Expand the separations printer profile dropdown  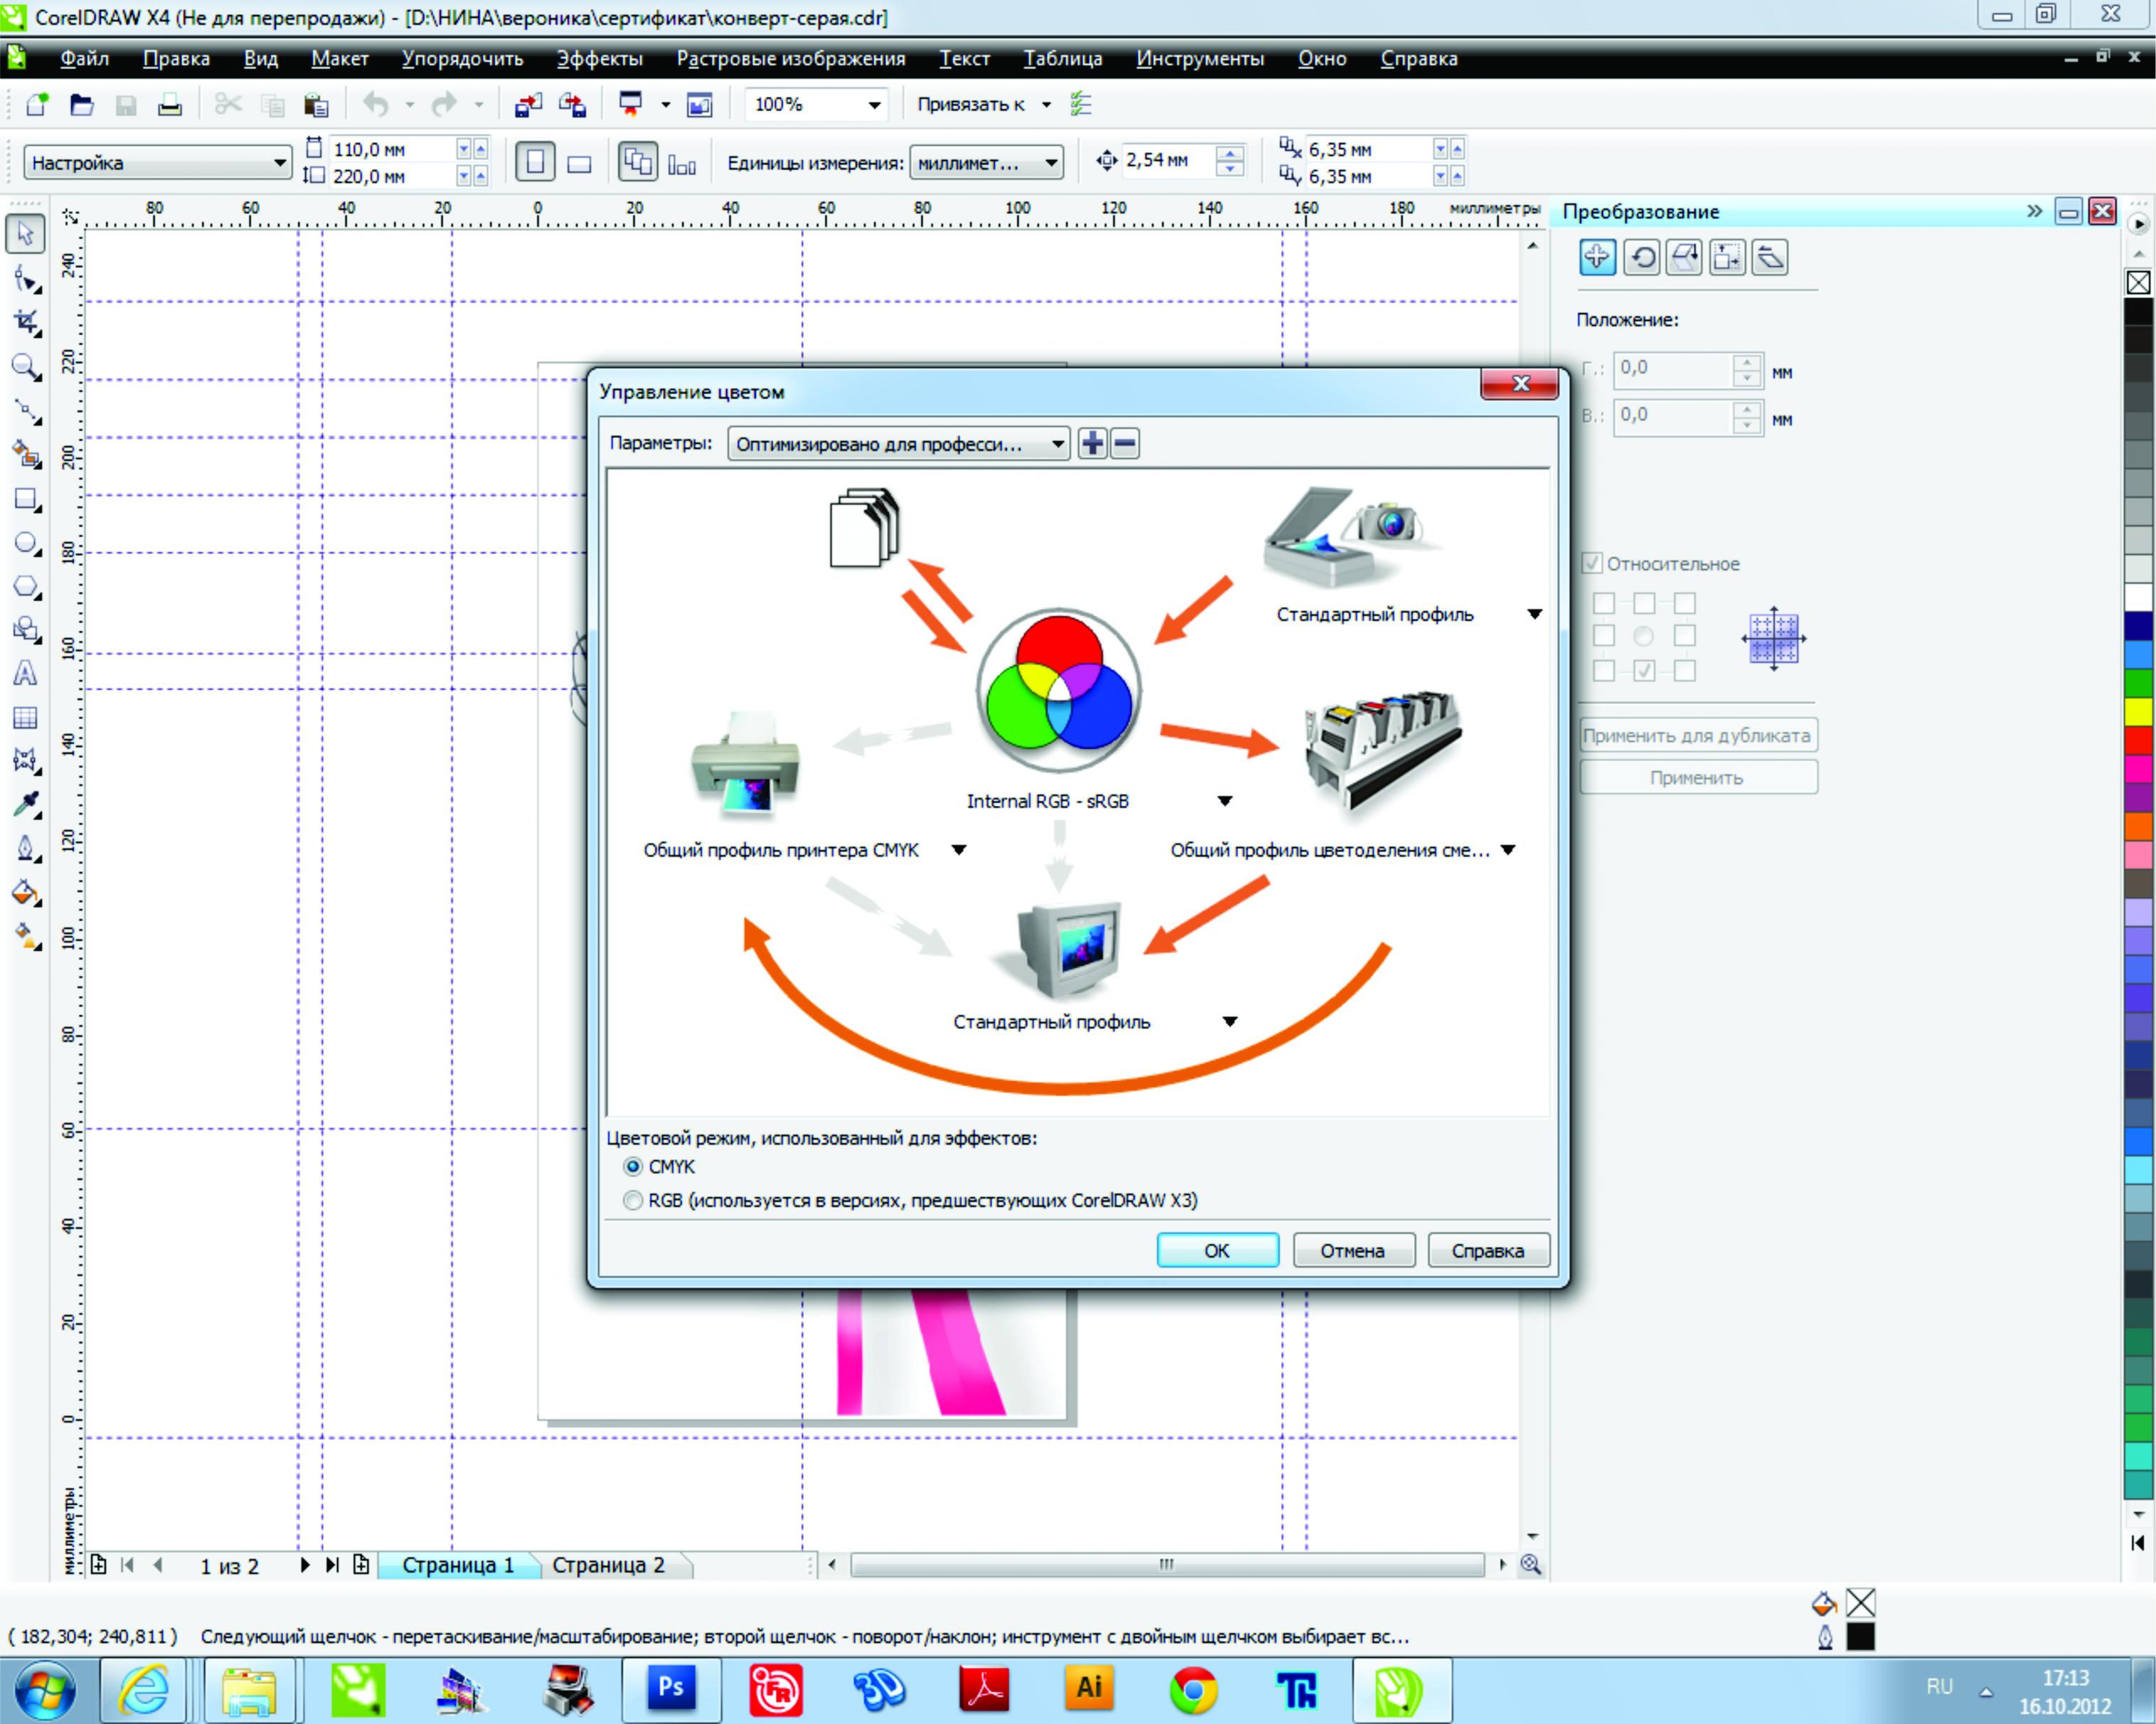1508,850
